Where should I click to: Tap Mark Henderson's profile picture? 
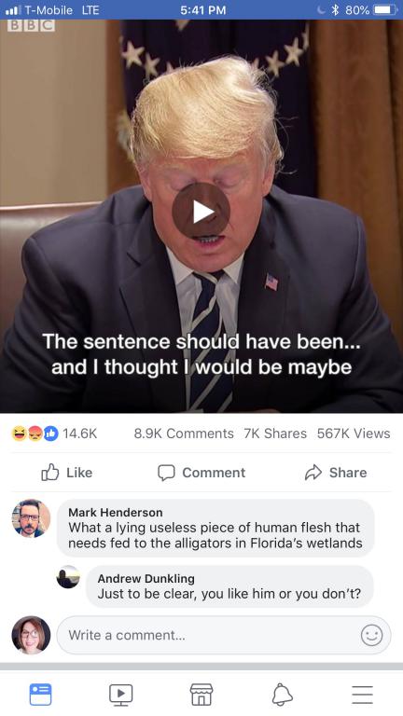pyautogui.click(x=31, y=518)
